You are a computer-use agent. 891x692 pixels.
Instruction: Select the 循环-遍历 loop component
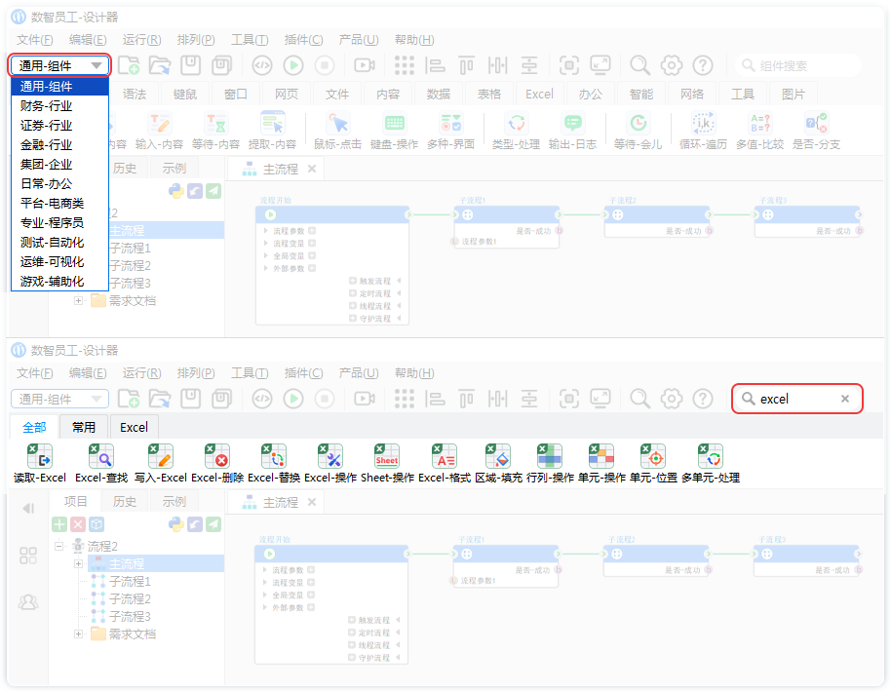tap(702, 124)
